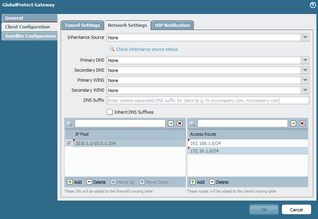Click Check inheritance source status link

147,49
